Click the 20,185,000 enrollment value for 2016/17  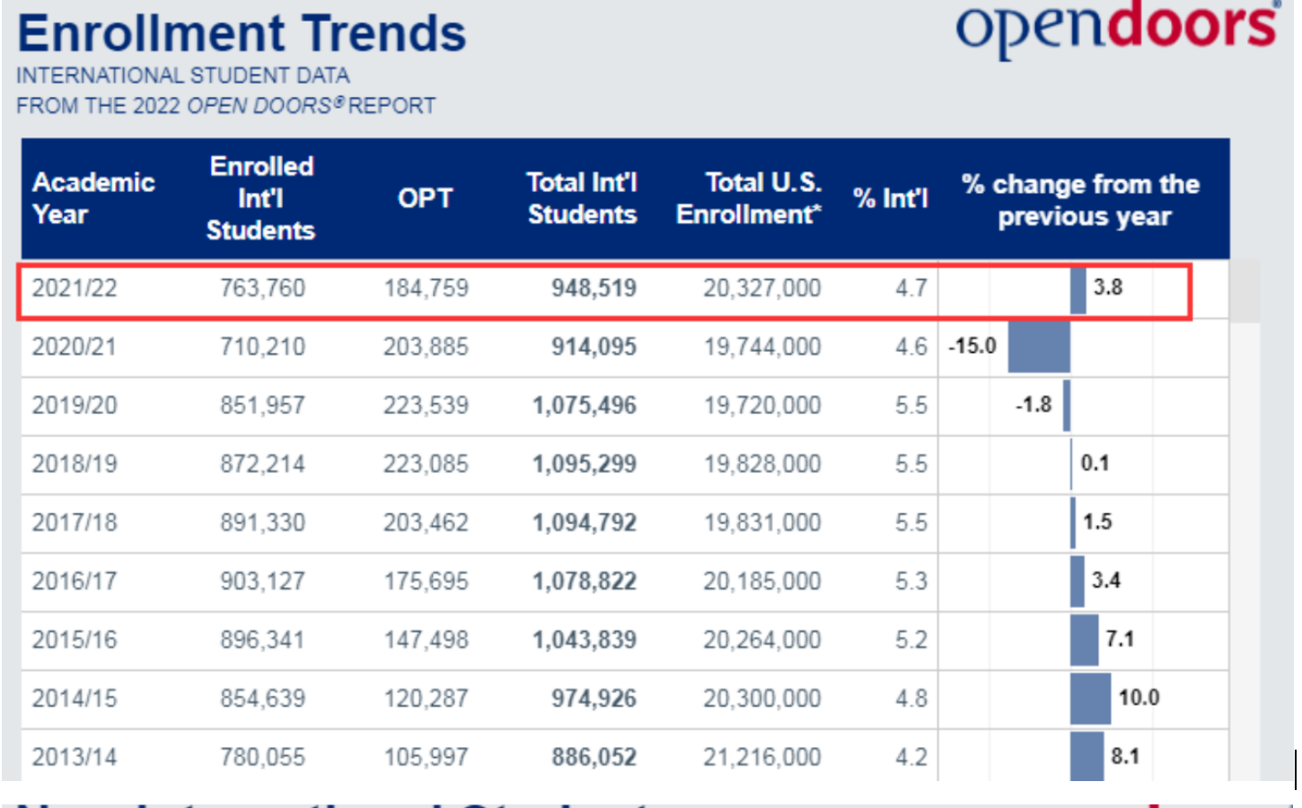[x=761, y=582]
